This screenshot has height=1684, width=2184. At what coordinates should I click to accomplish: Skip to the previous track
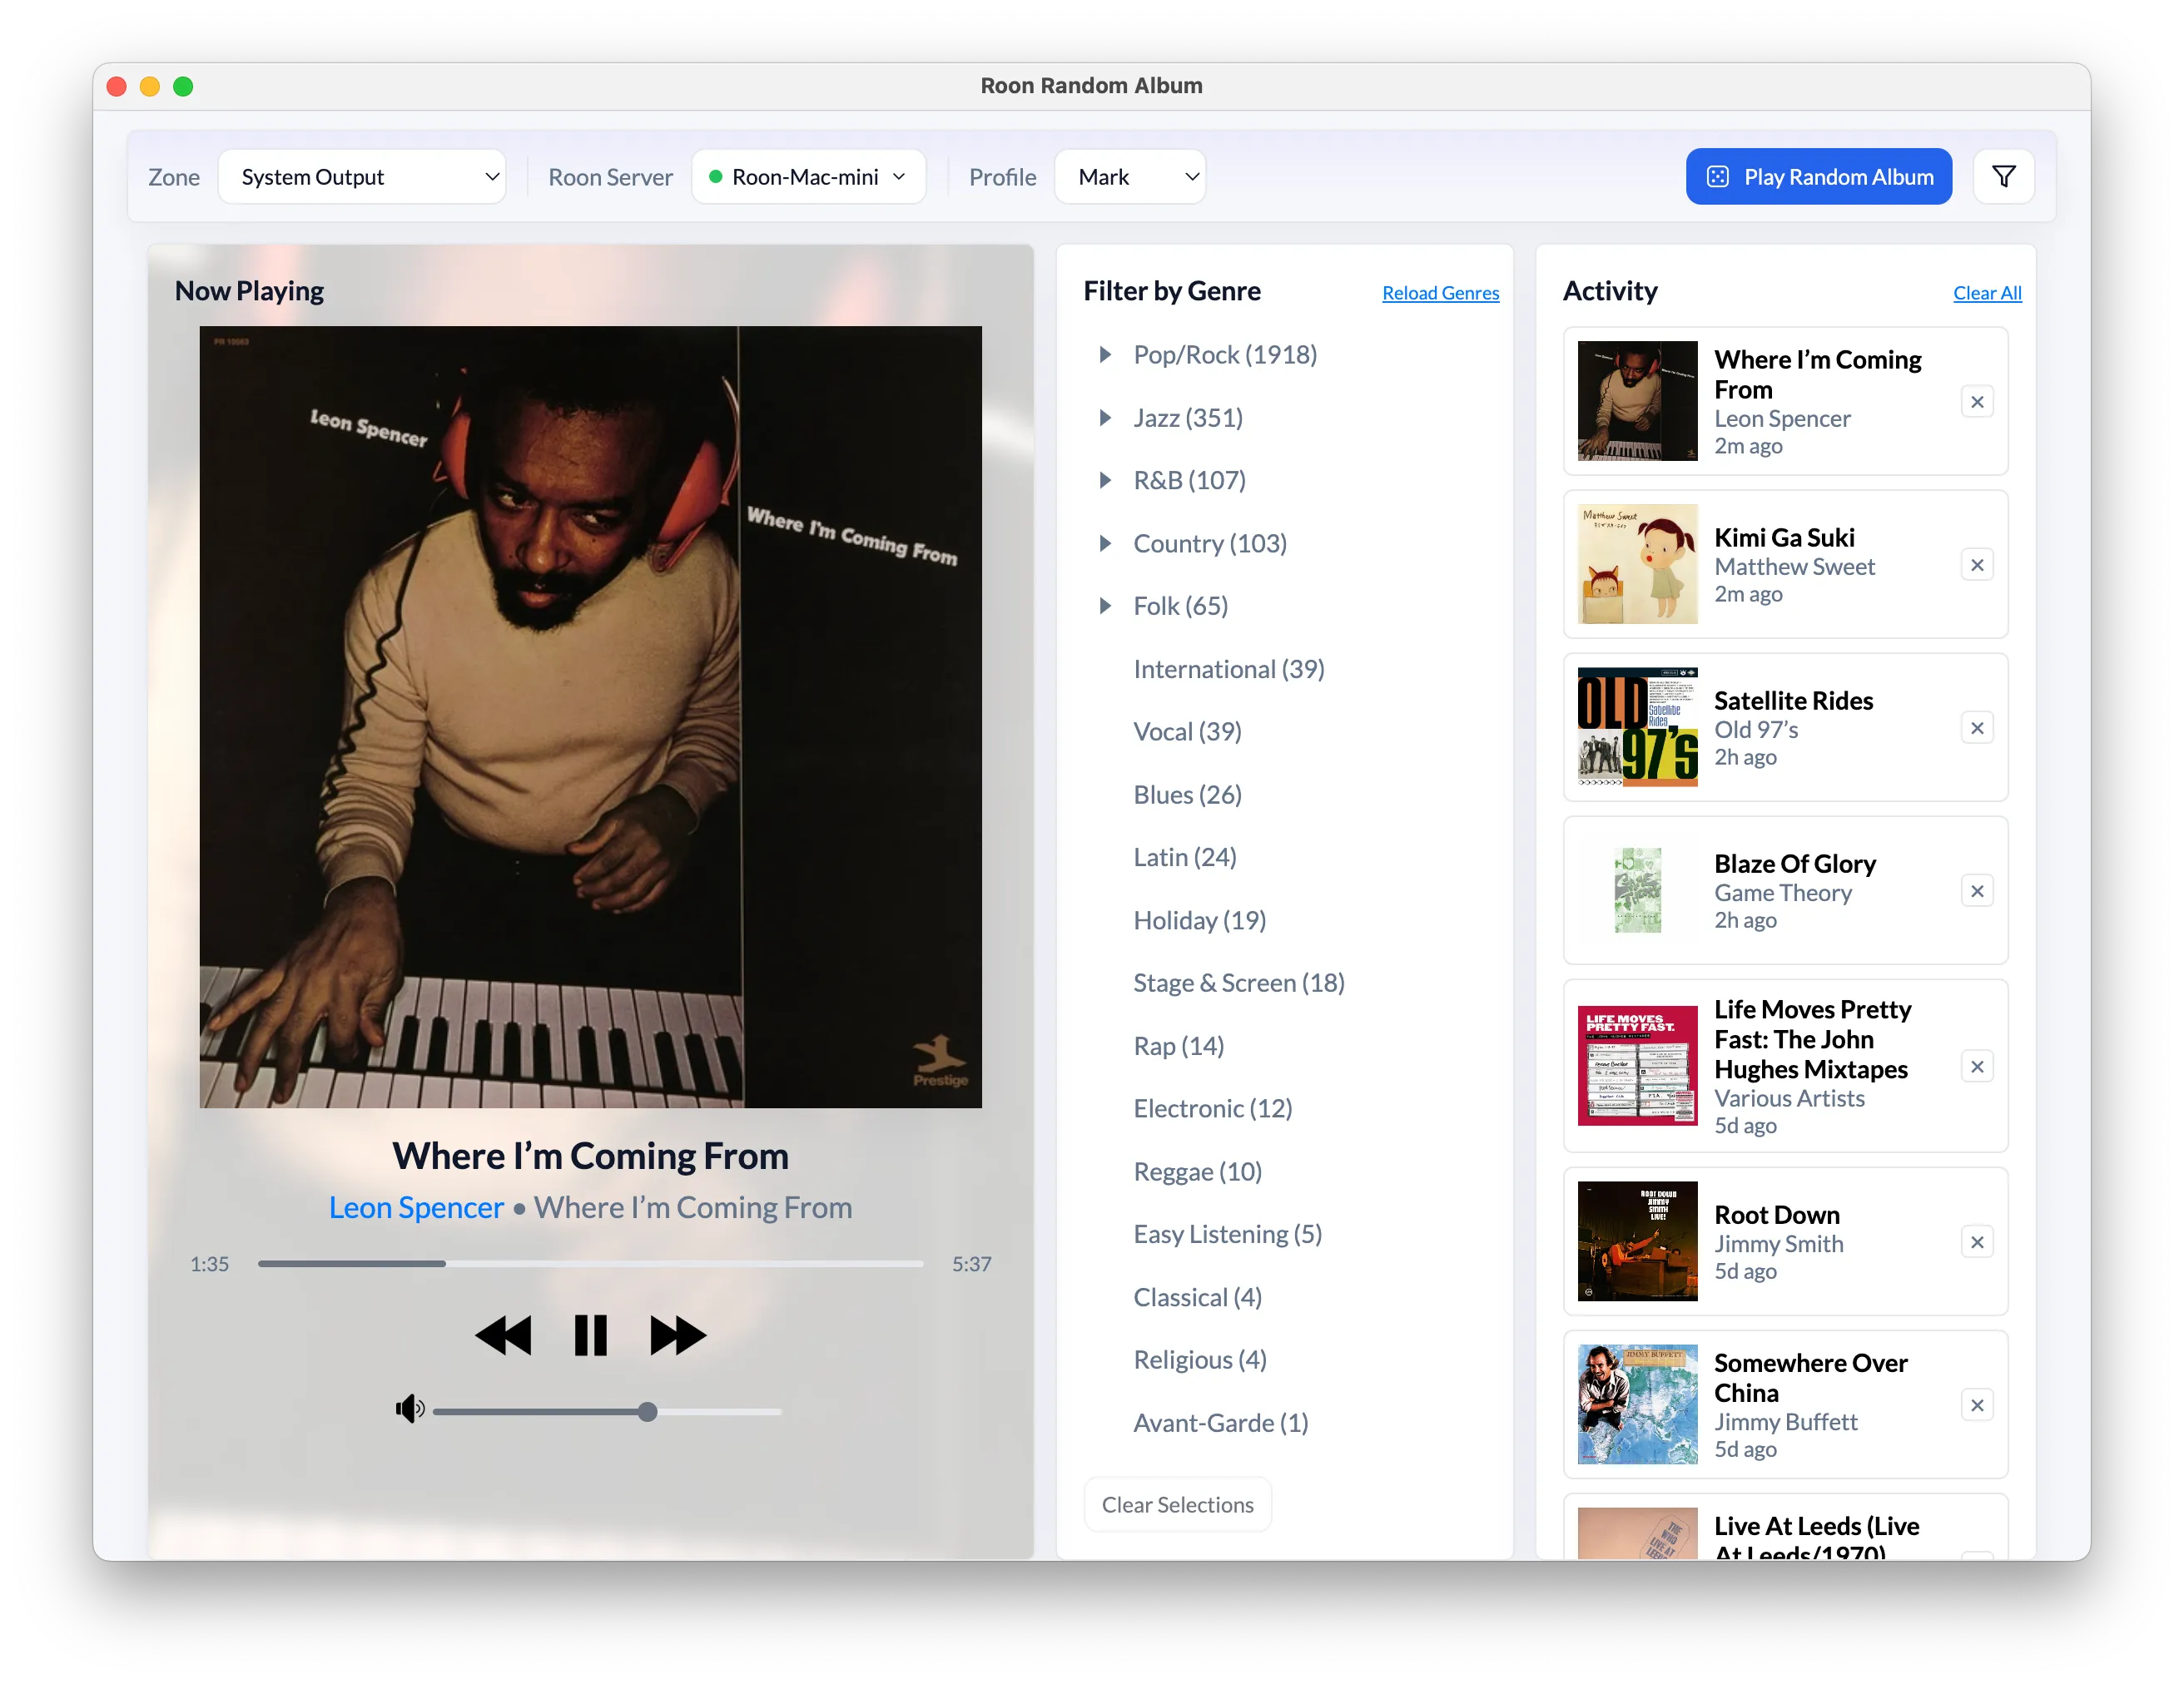503,1335
